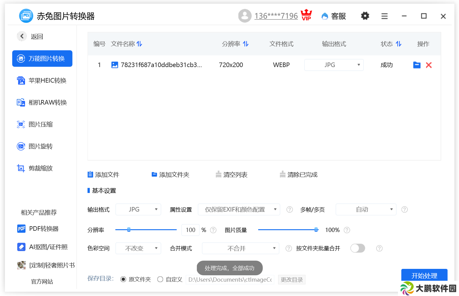Click help icon next to 多帧/多页 dropdown
This screenshot has height=296, width=459.
405,209
